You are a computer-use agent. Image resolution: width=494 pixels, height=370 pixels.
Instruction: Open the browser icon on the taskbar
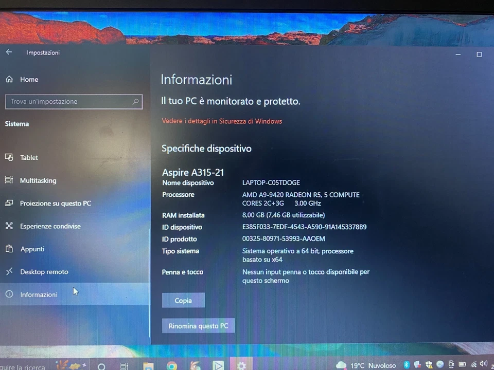[171, 365]
